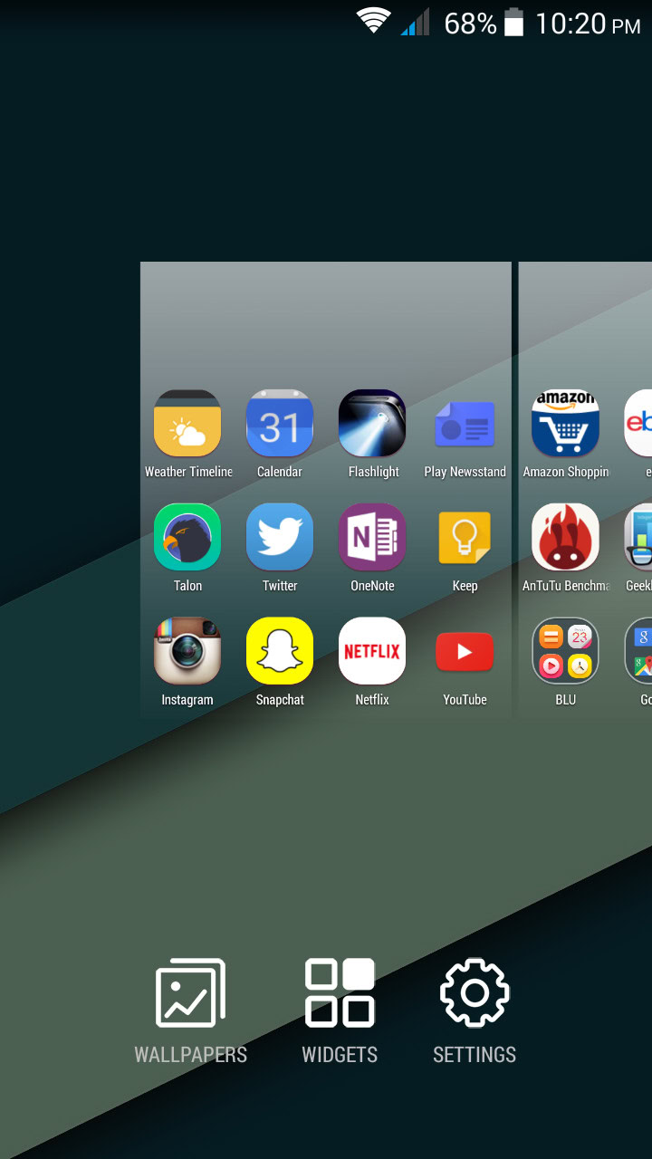Tap the Calendar app icon

280,424
